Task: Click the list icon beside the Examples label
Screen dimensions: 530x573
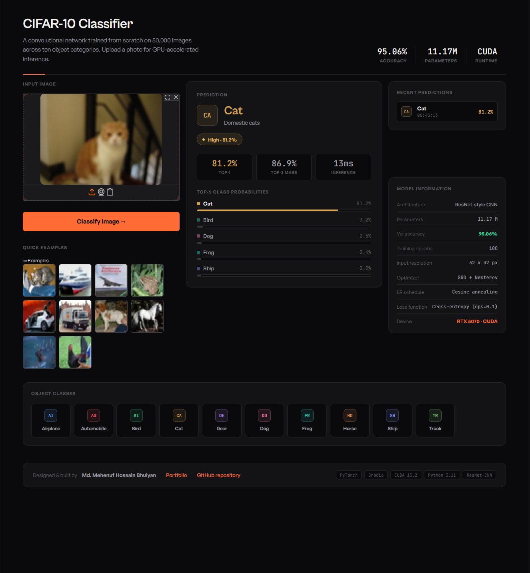Action: coord(25,260)
